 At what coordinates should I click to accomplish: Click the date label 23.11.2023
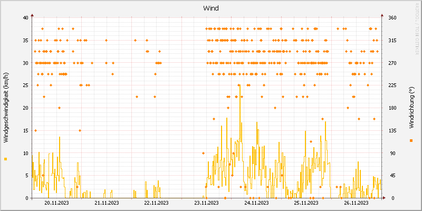pos(206,203)
